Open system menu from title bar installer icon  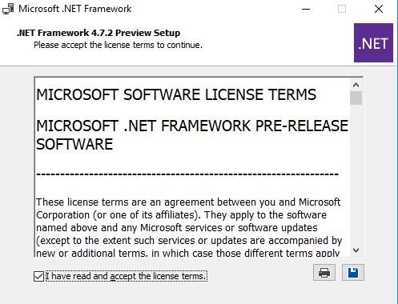pyautogui.click(x=8, y=9)
